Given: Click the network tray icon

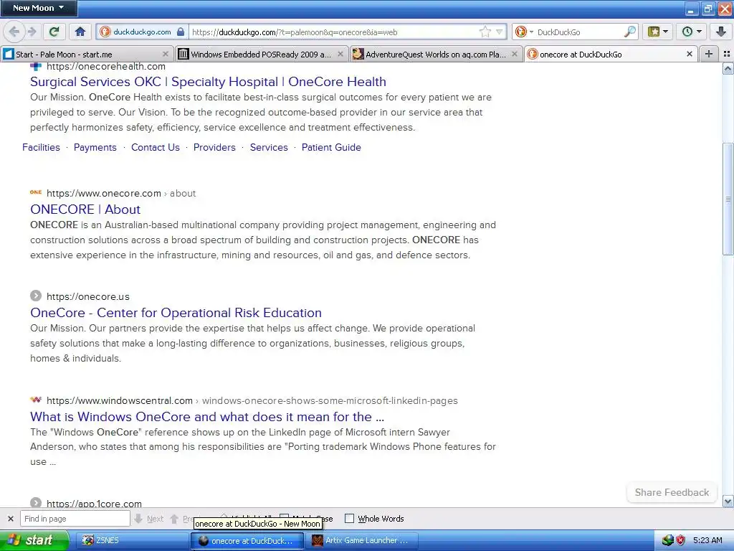Looking at the screenshot, I should click(x=668, y=540).
